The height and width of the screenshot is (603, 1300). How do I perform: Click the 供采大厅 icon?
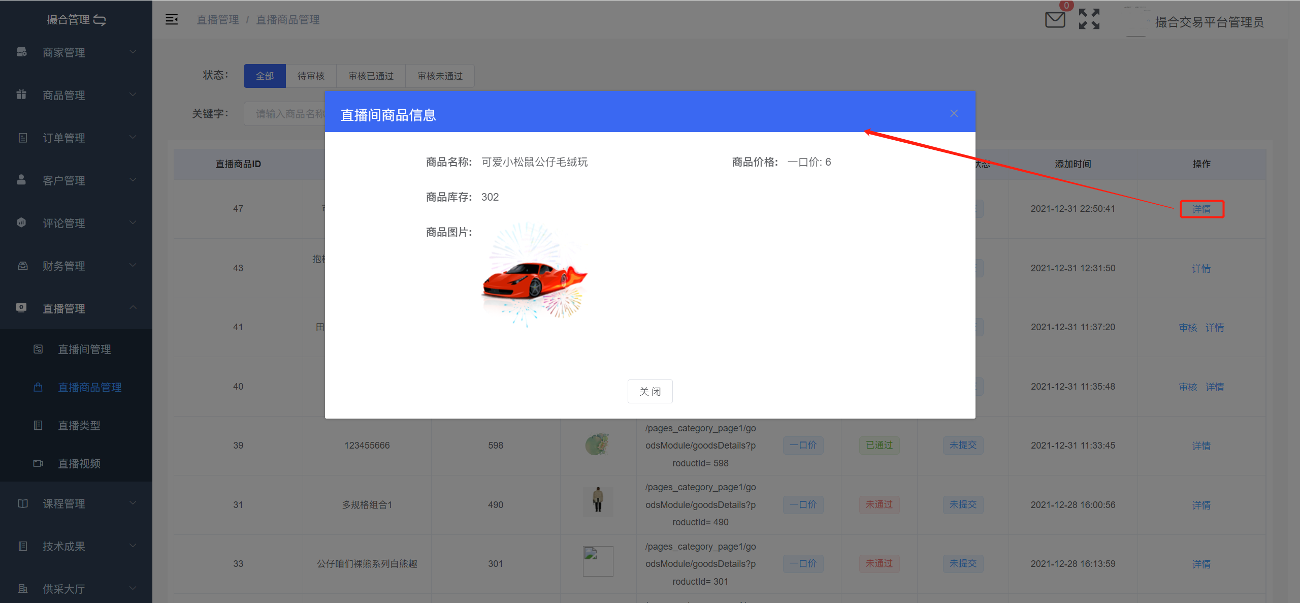[x=22, y=589]
